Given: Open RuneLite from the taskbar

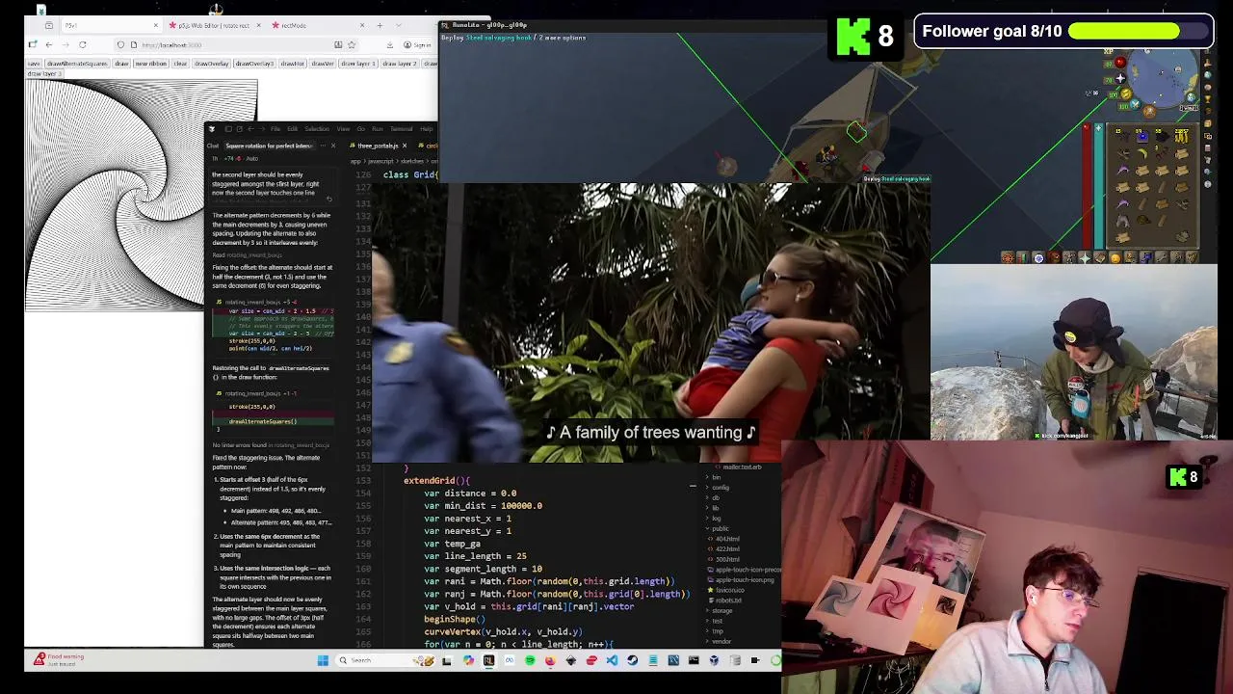Looking at the screenshot, I should (x=488, y=660).
